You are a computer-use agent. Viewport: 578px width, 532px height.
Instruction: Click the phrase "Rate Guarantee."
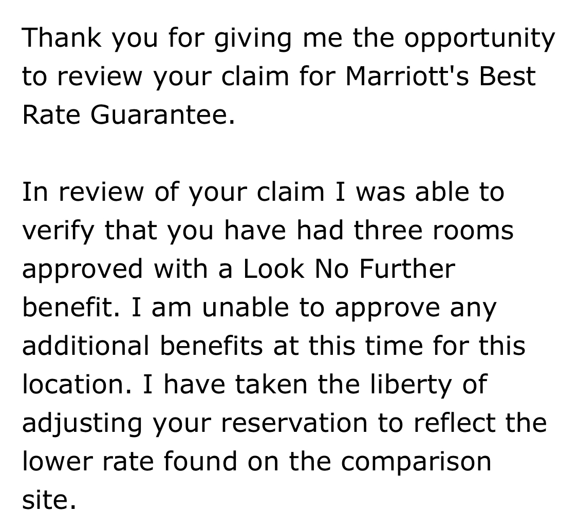(128, 115)
